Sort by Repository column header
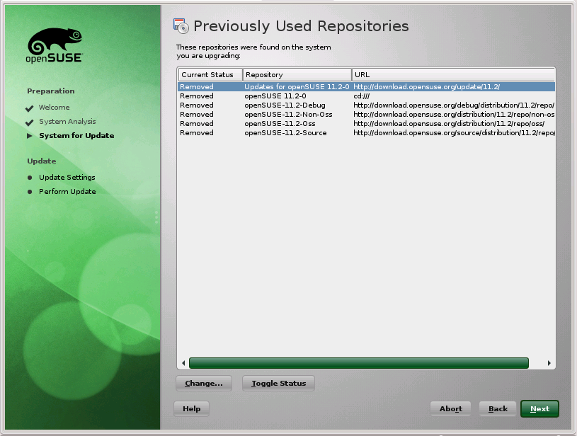The height and width of the screenshot is (436, 577). click(x=297, y=75)
